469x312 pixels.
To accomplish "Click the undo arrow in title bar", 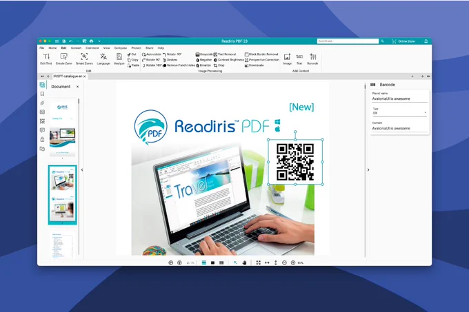I will 71,41.
